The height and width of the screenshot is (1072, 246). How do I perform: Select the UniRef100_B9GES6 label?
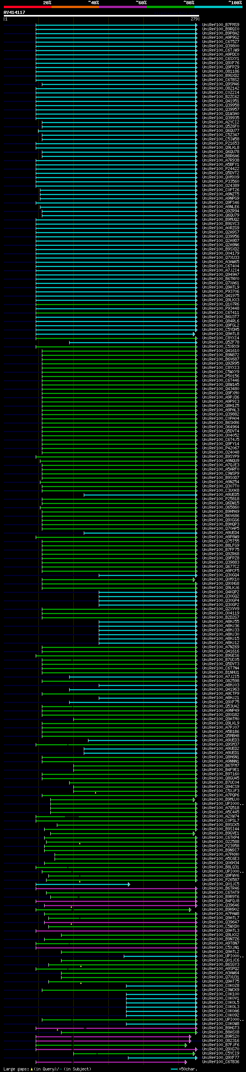(x=221, y=655)
